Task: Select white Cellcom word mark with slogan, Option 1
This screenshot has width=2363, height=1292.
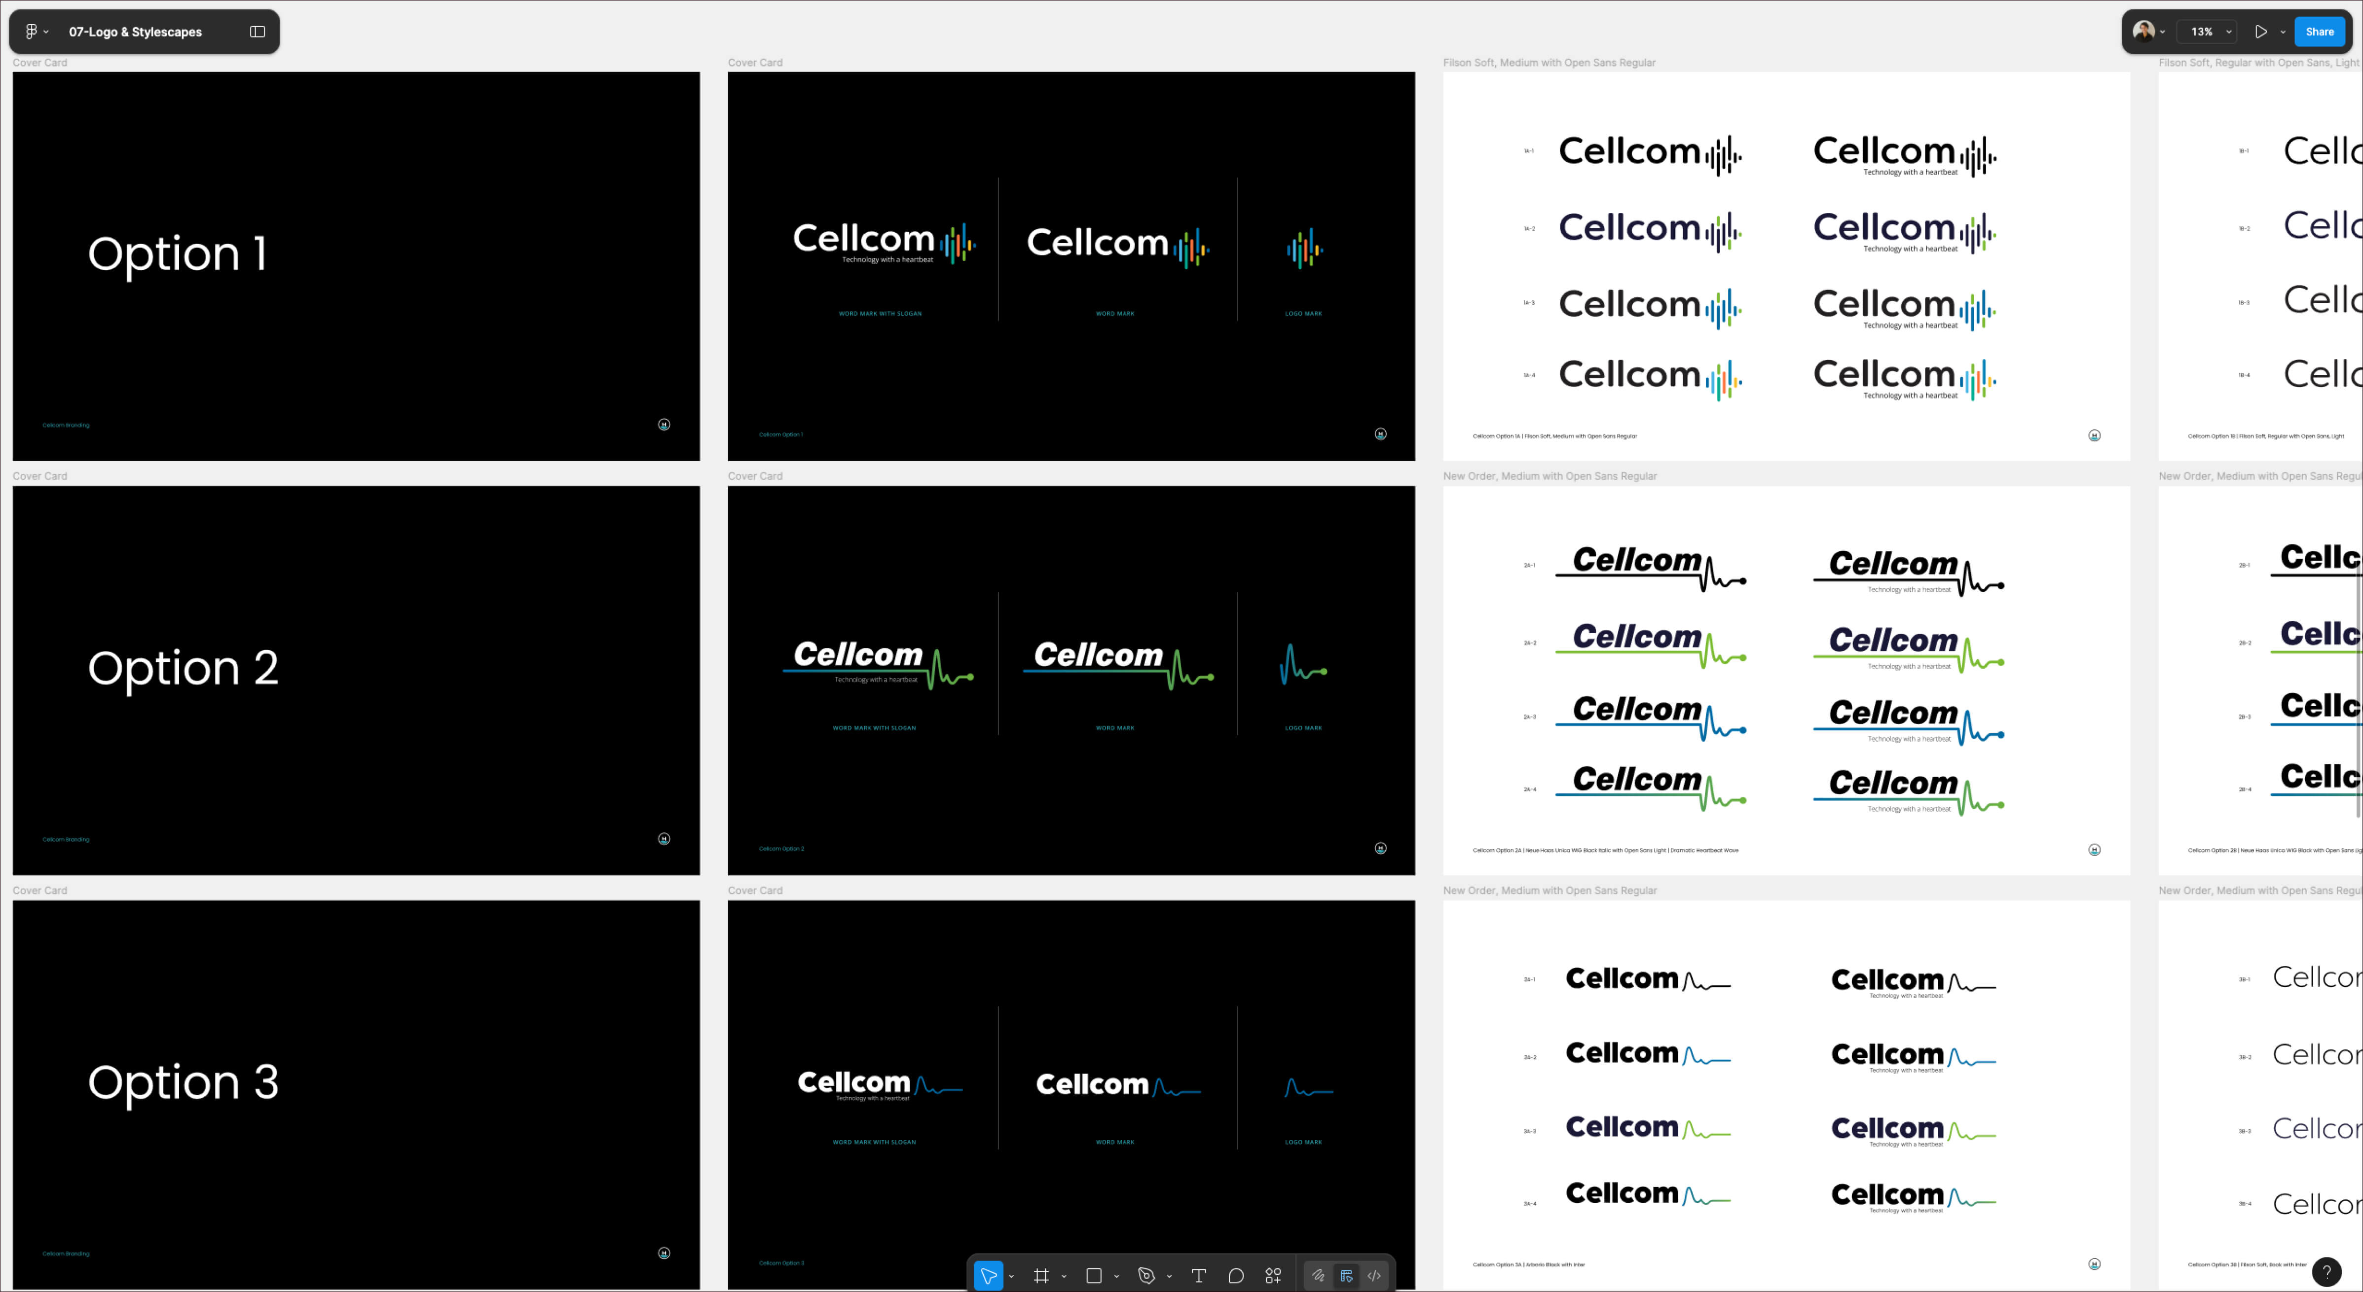Action: click(x=885, y=244)
